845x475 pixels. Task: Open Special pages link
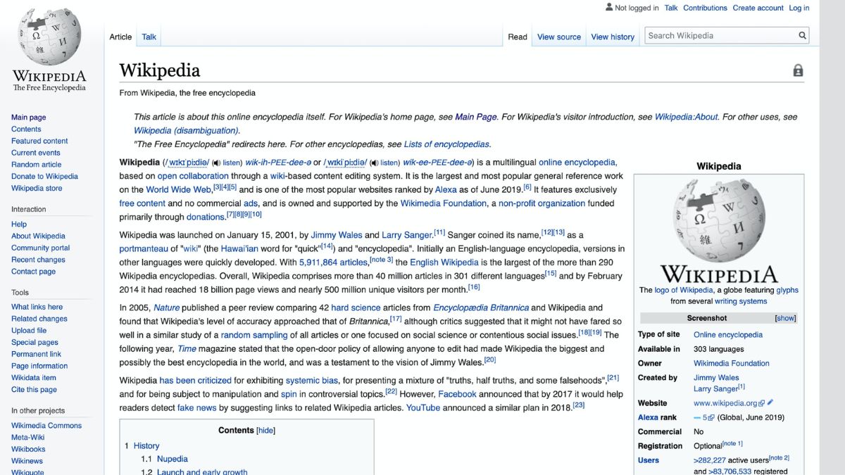coord(35,343)
